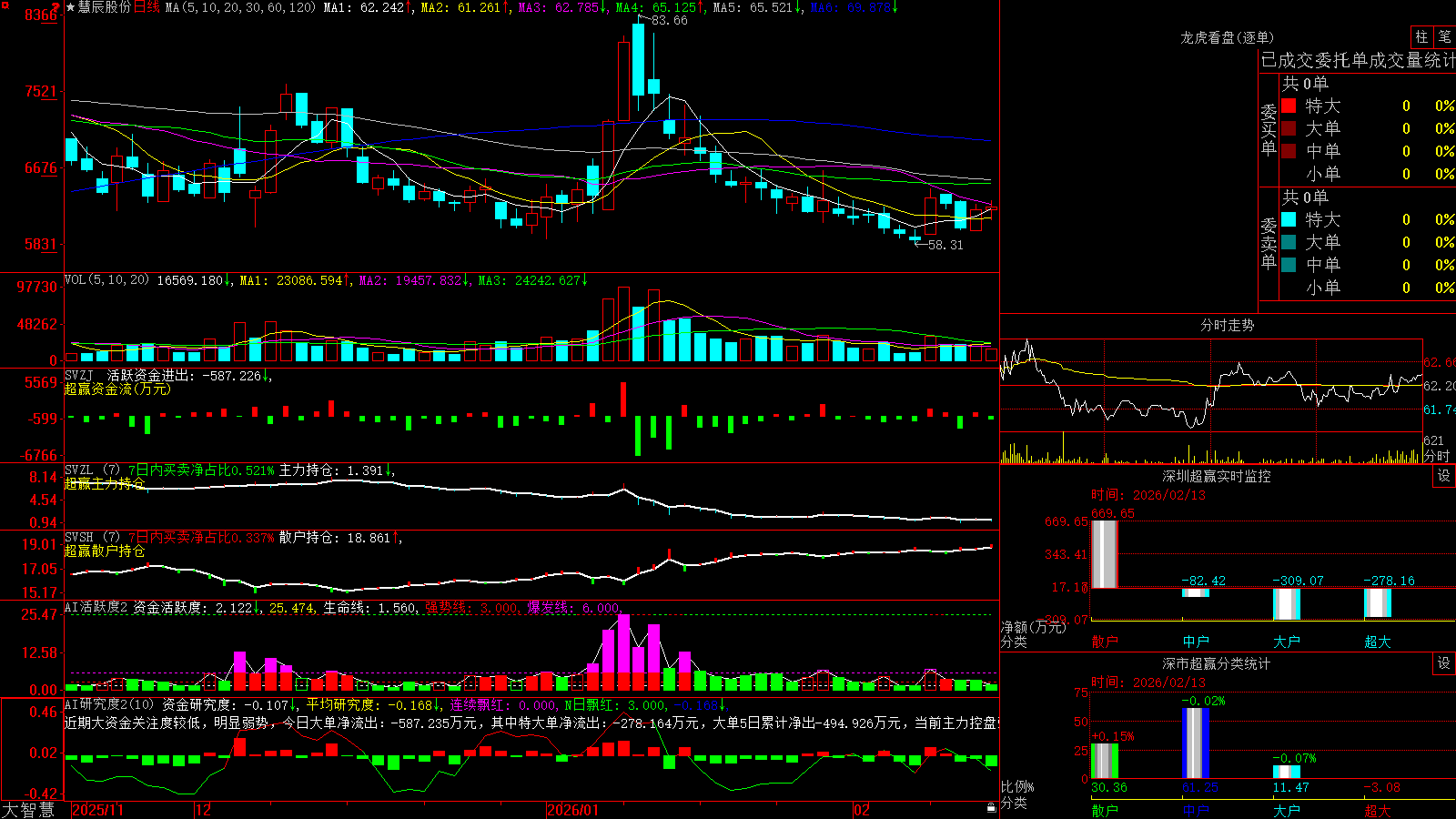Click dark red 中单 swatch under 委买单
The image size is (1456, 819).
pos(1289,151)
